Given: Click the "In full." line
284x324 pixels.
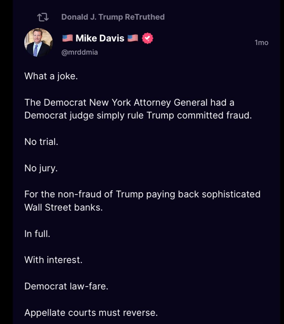Looking at the screenshot, I should click(x=37, y=234).
